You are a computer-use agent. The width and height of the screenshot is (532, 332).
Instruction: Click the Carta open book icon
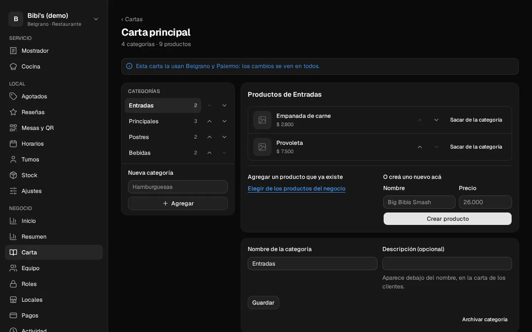[x=13, y=252]
